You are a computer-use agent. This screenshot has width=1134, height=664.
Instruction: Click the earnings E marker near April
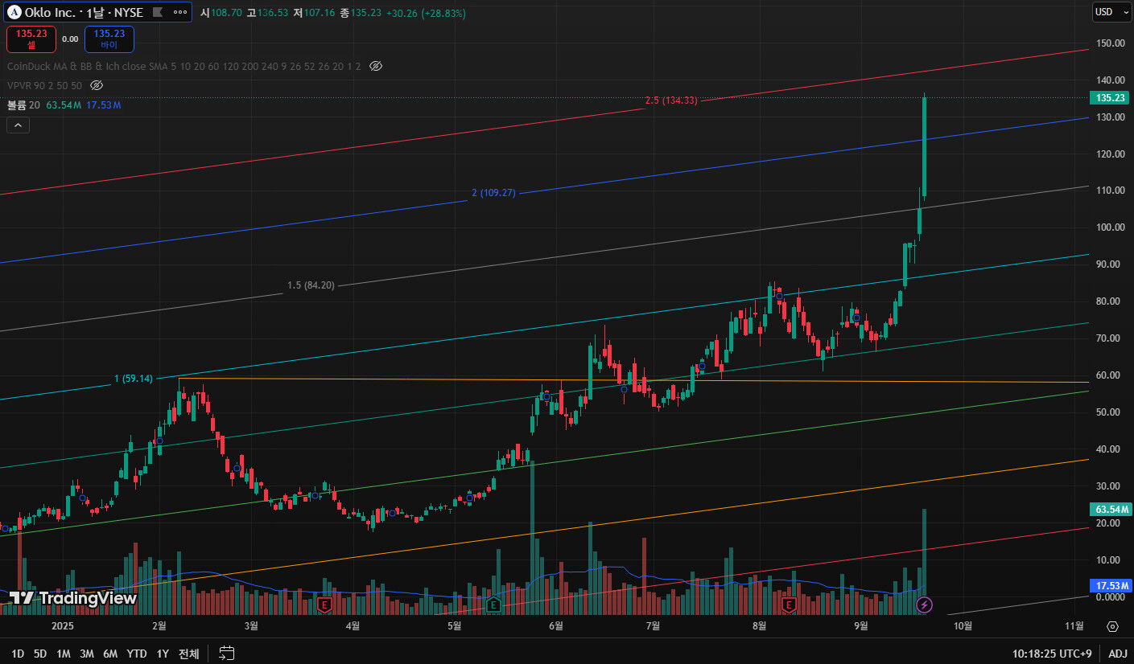point(325,604)
